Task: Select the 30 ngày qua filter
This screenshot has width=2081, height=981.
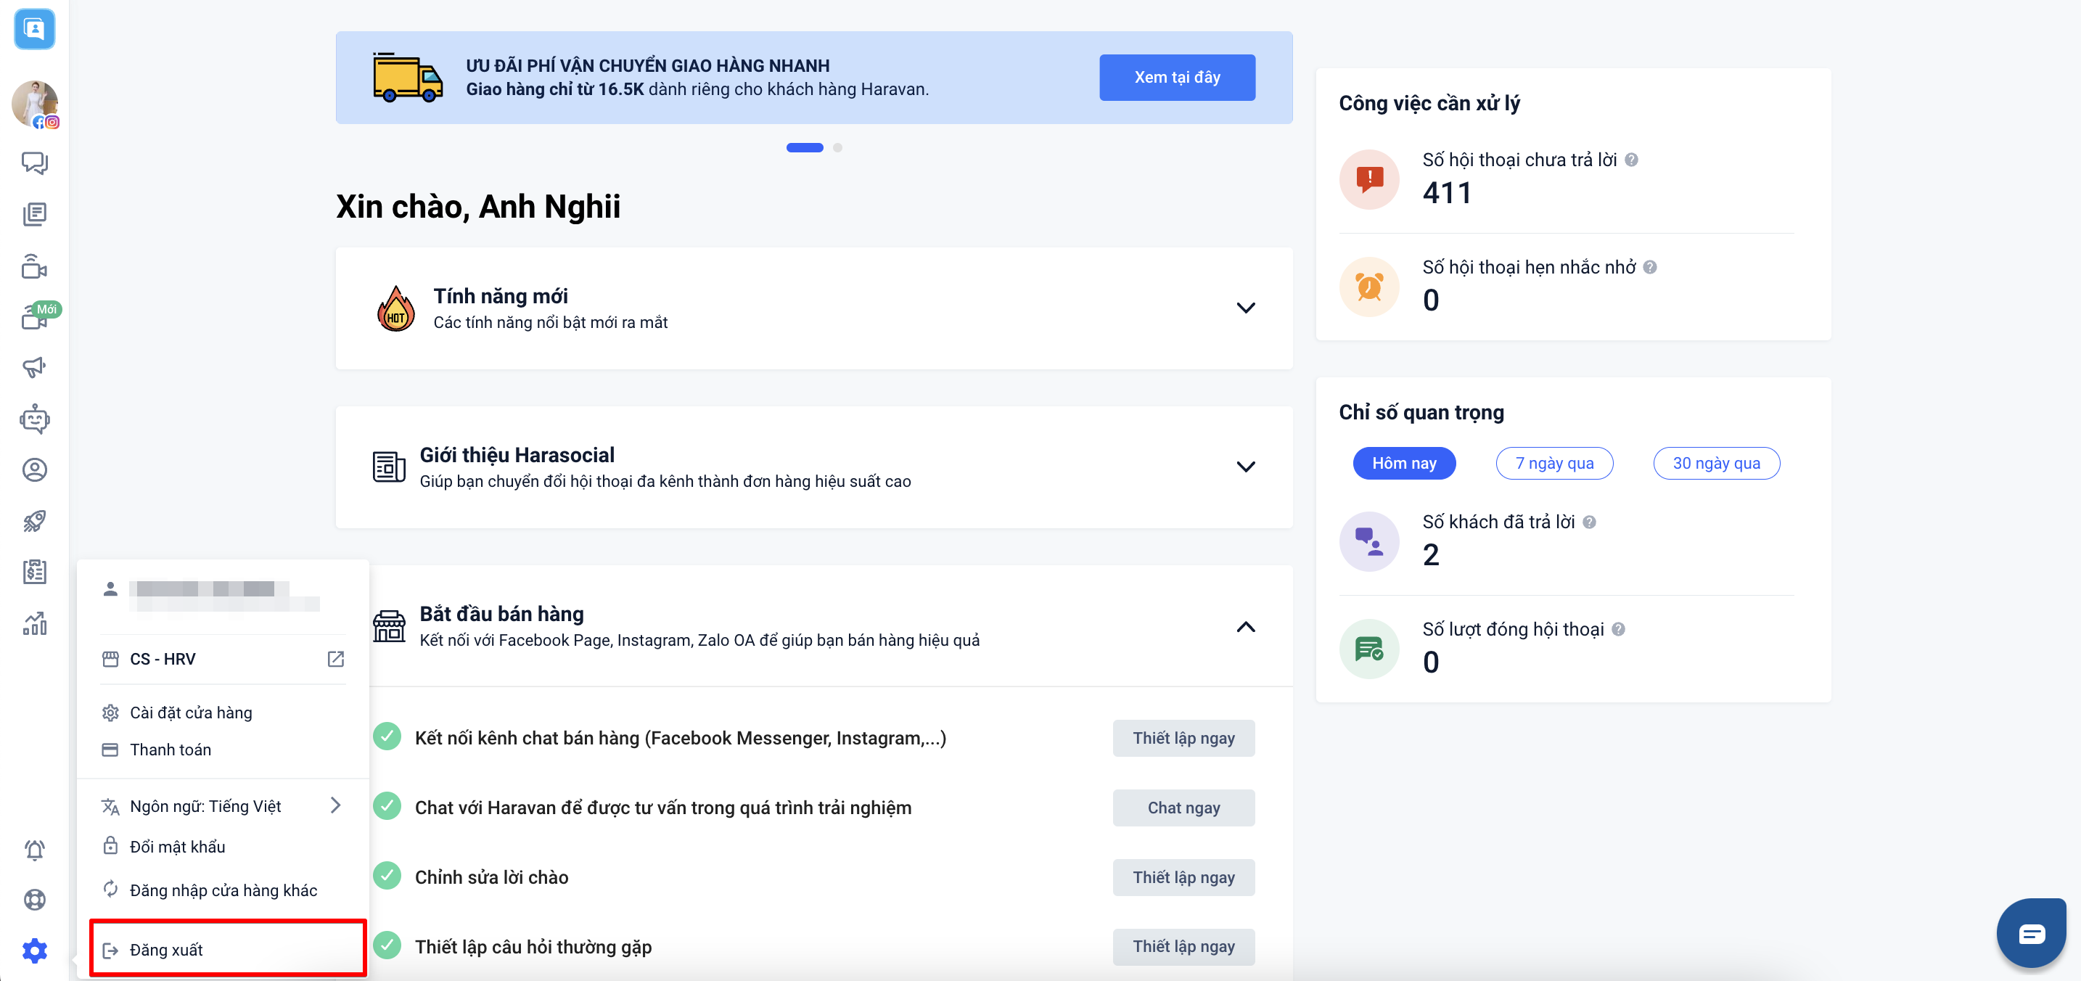Action: 1716,463
